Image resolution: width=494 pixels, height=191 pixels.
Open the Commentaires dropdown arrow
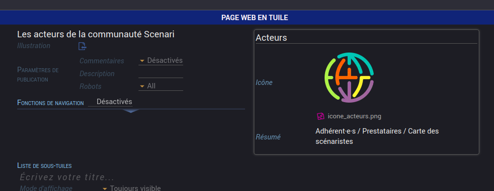pos(142,60)
